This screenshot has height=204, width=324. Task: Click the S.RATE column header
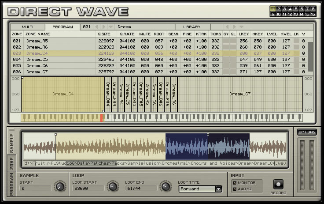[127, 34]
